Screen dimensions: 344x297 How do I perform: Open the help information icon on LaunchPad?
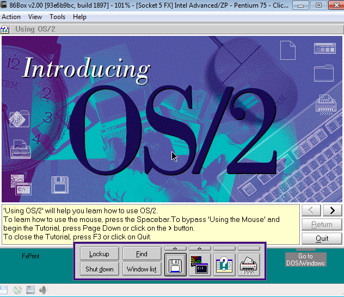224,264
